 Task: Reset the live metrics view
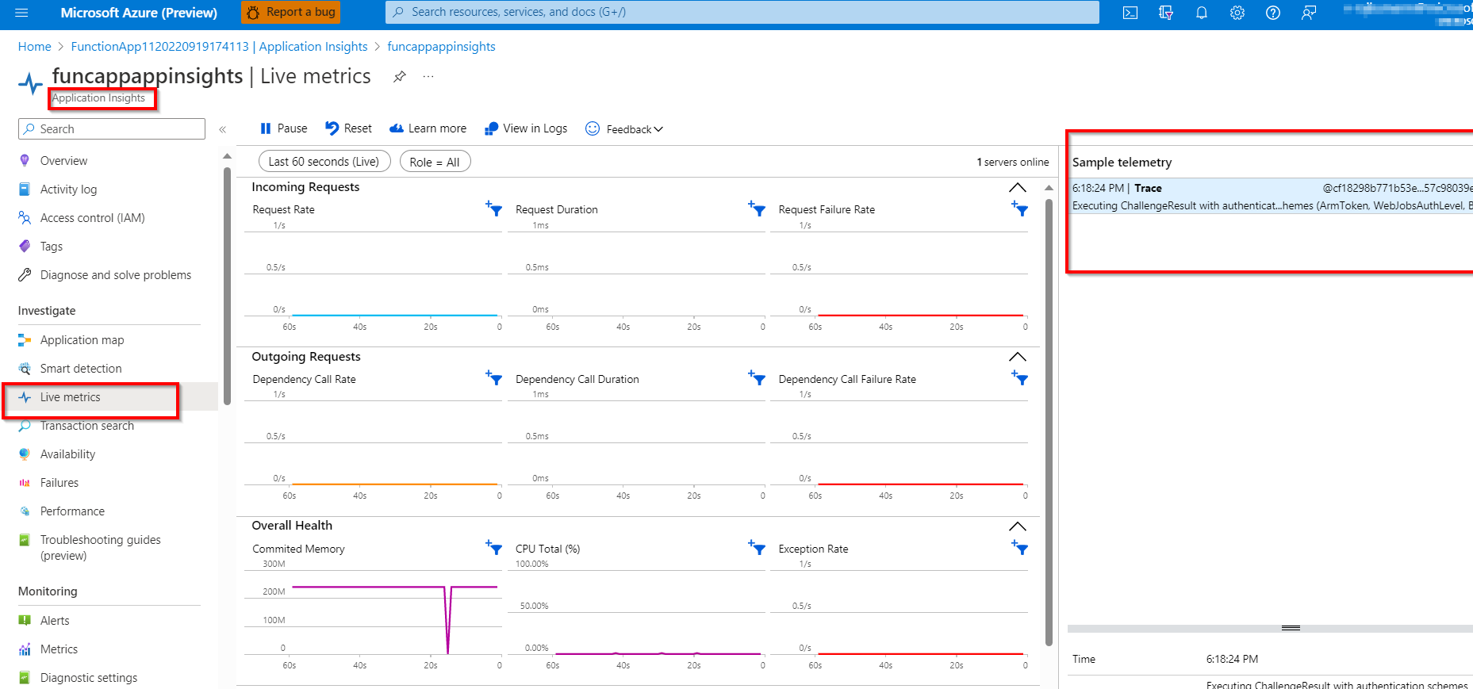coord(348,128)
